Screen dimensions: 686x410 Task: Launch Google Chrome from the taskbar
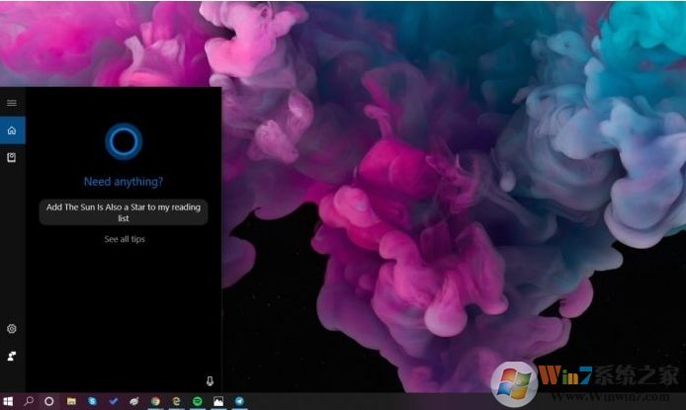click(x=155, y=401)
